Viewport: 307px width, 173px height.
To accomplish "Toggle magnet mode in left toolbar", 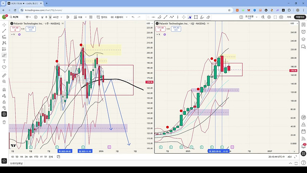I will click(4, 90).
